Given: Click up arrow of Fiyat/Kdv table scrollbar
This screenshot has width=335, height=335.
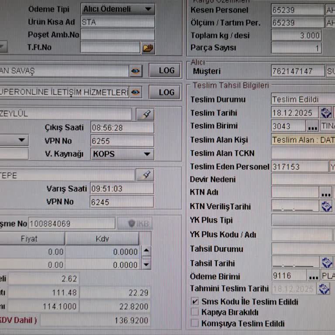Looking at the screenshot, I should [146, 250].
